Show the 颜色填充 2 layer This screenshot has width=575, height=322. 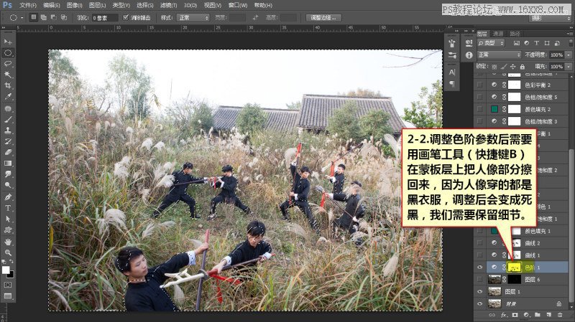pyautogui.click(x=479, y=109)
